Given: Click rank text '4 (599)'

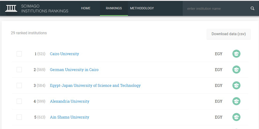Looking at the screenshot, I should point(39,101).
